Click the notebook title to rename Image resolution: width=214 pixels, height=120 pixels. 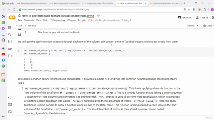point(58,16)
